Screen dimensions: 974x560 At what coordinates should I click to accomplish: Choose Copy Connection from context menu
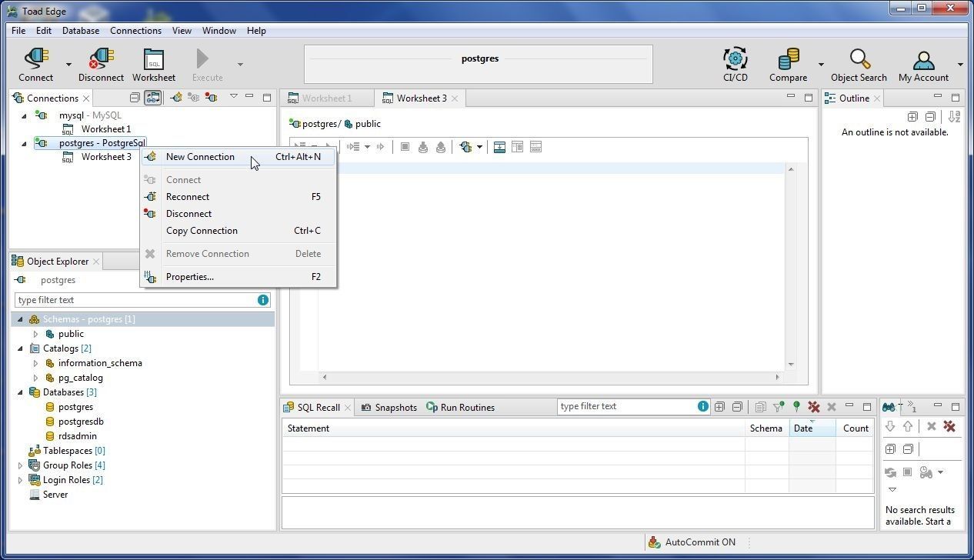click(x=238, y=231)
